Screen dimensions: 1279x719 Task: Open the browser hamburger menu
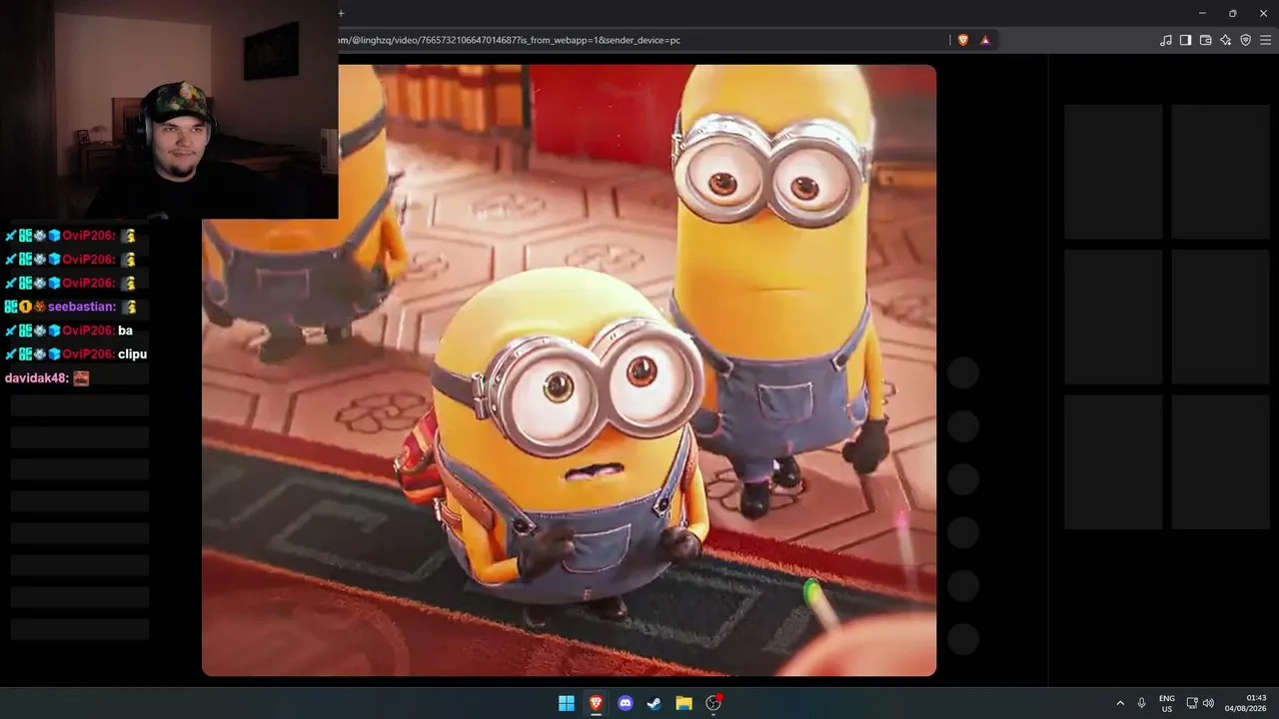click(1266, 40)
